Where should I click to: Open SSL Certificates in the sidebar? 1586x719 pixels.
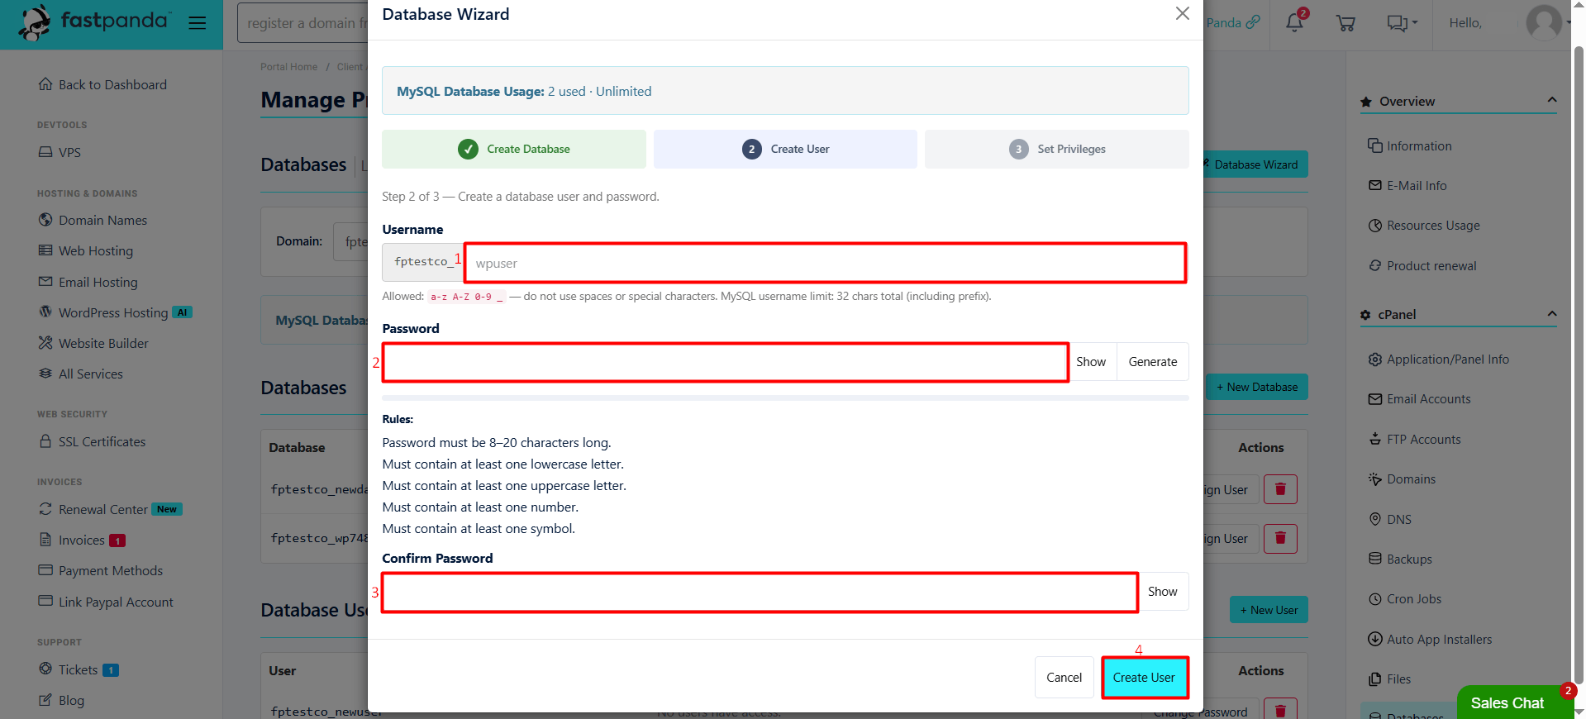(x=92, y=441)
